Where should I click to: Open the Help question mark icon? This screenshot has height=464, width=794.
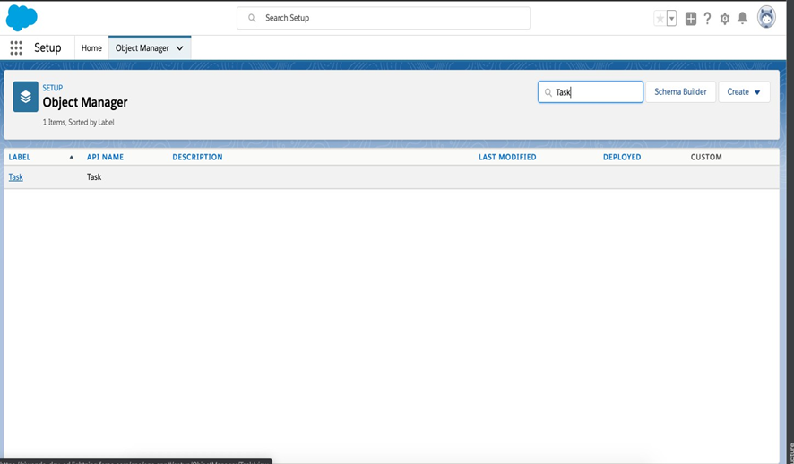click(x=707, y=19)
